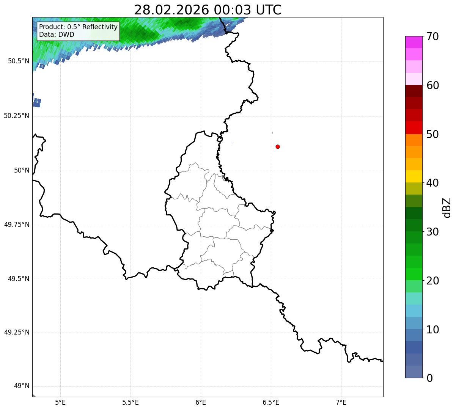This screenshot has height=410, width=456.
Task: Click the 5°E longitude label
Action: [x=60, y=402]
